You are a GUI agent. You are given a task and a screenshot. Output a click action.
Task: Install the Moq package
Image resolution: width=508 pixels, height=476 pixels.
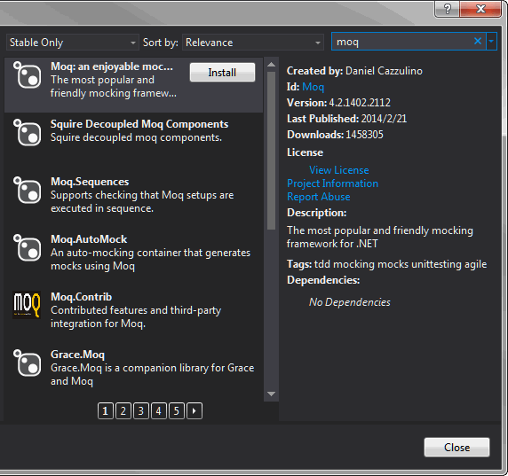coord(222,73)
